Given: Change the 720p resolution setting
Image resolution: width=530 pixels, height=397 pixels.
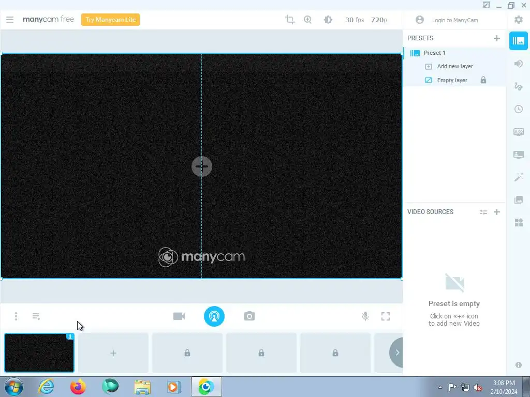Looking at the screenshot, I should [378, 20].
